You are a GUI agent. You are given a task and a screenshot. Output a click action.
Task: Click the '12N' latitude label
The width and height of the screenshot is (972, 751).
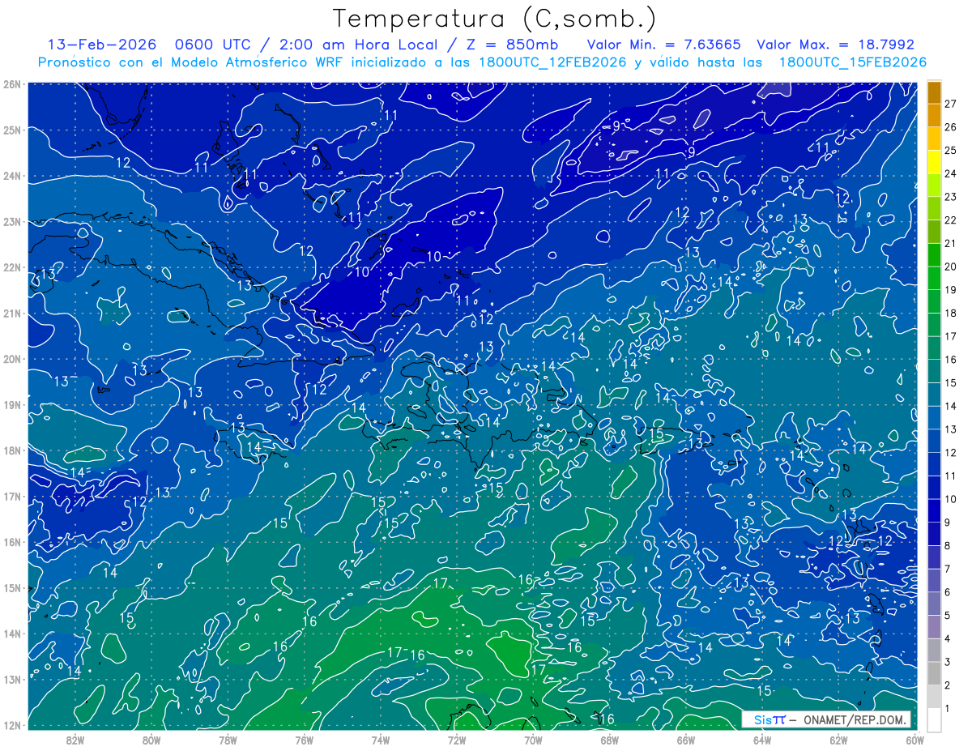(x=12, y=725)
